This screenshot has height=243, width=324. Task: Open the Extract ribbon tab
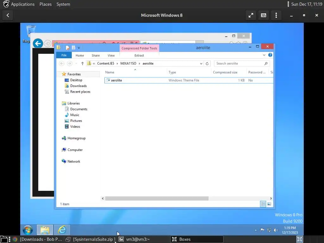[139, 55]
